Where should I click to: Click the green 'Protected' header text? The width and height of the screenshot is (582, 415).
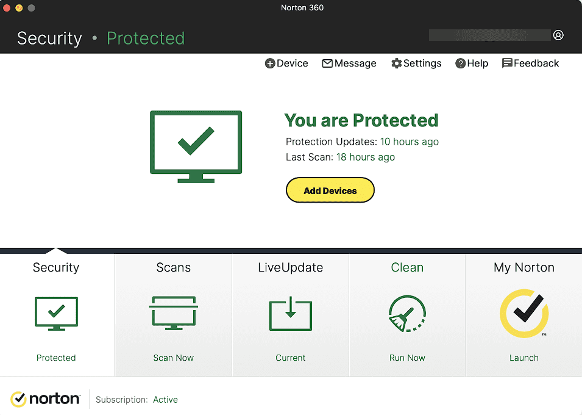pyautogui.click(x=146, y=38)
